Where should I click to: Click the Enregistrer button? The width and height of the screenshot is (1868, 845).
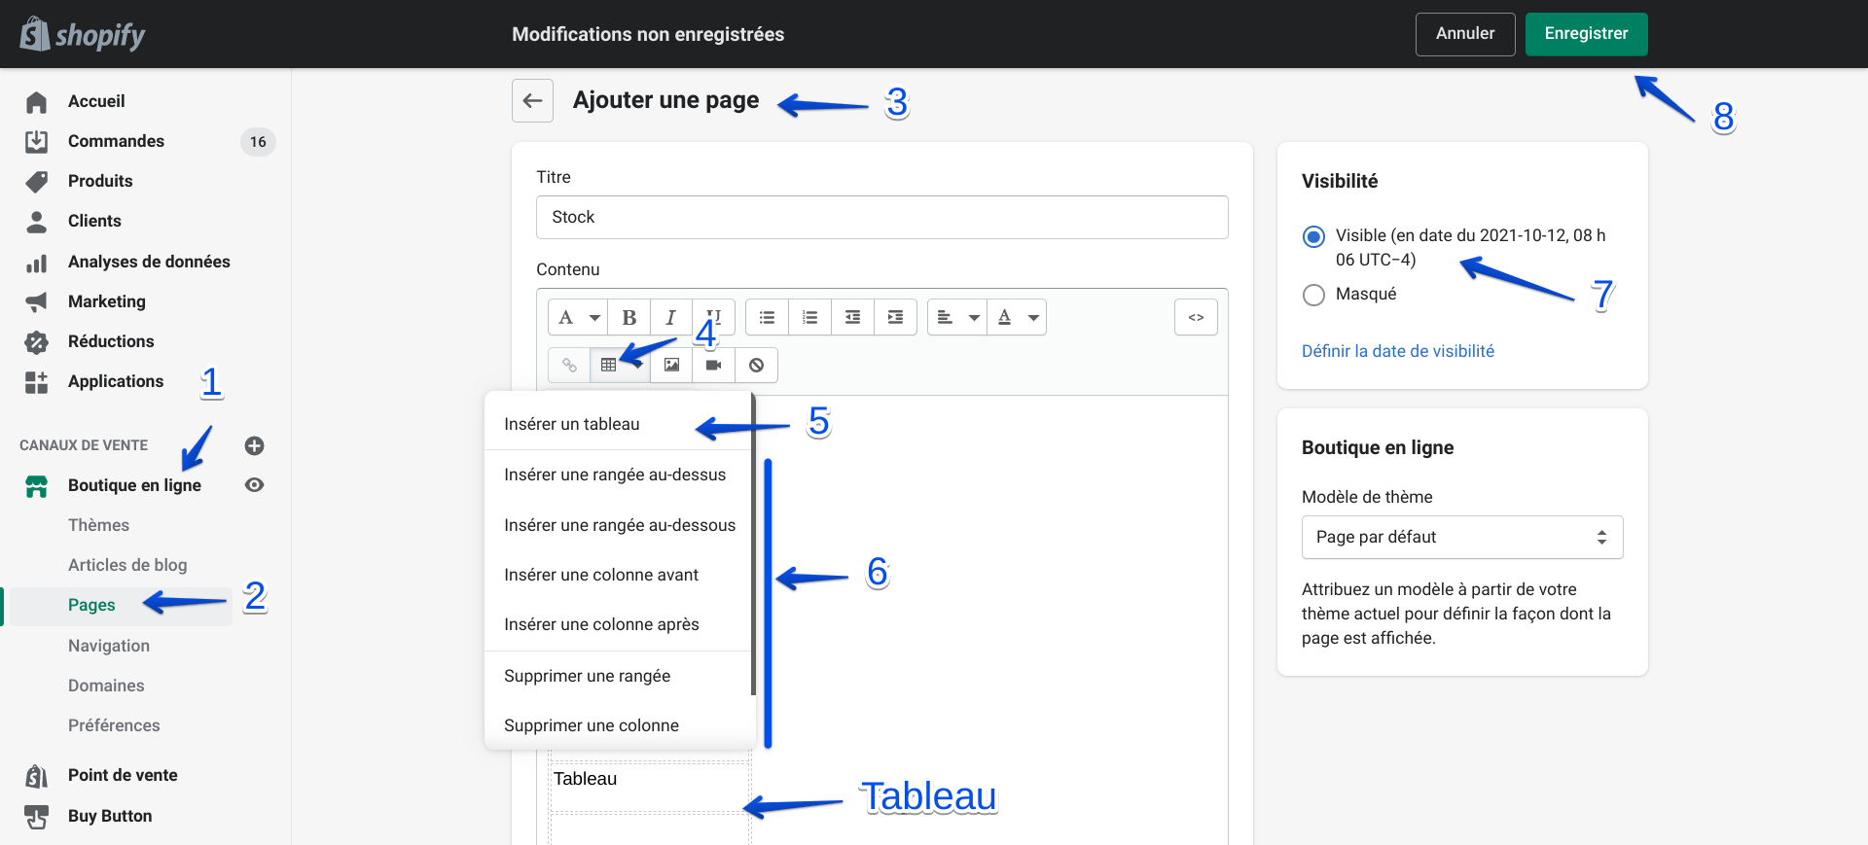pyautogui.click(x=1586, y=34)
